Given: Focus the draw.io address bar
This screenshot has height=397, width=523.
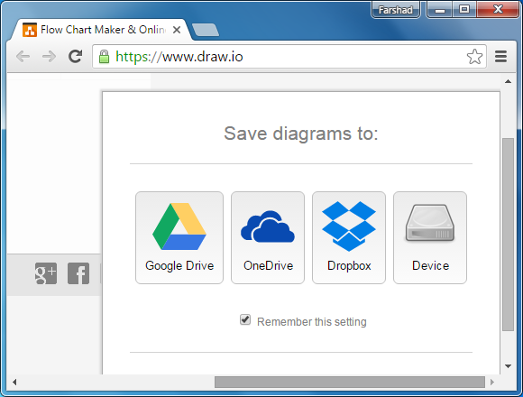Looking at the screenshot, I should [x=289, y=57].
